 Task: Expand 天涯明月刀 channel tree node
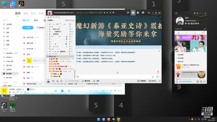pos(48,32)
